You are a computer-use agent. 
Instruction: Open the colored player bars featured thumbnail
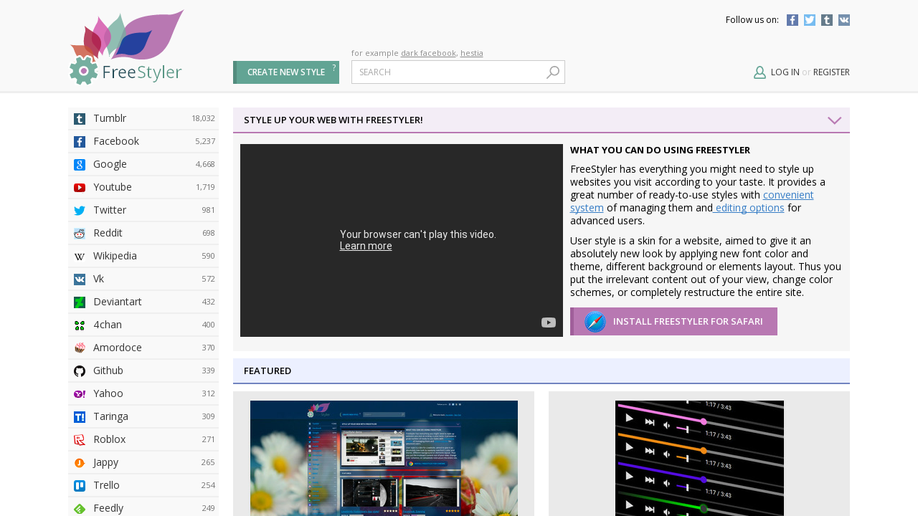699,458
